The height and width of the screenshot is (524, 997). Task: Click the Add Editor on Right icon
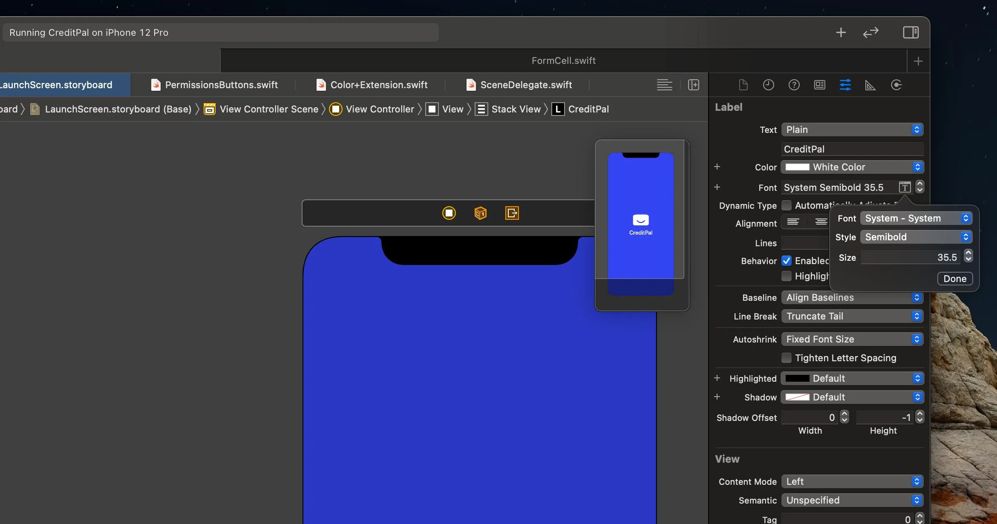click(693, 85)
